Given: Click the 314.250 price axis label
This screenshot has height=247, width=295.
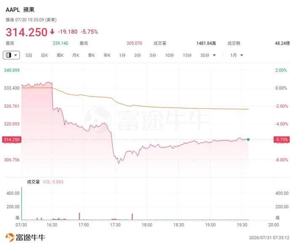Looking at the screenshot, I should (x=12, y=140).
